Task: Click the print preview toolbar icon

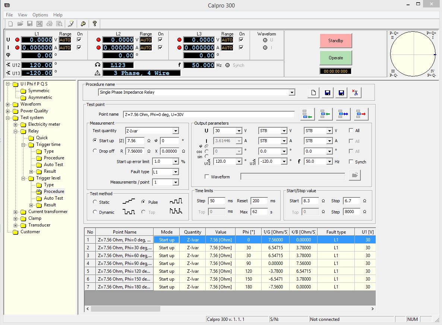Action: click(x=59, y=24)
